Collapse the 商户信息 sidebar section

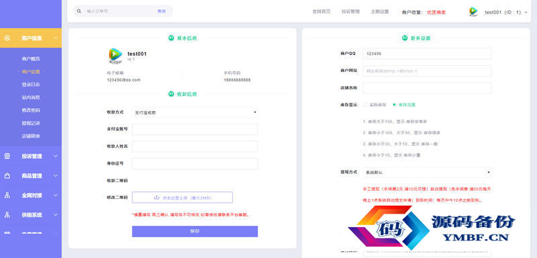click(x=56, y=38)
